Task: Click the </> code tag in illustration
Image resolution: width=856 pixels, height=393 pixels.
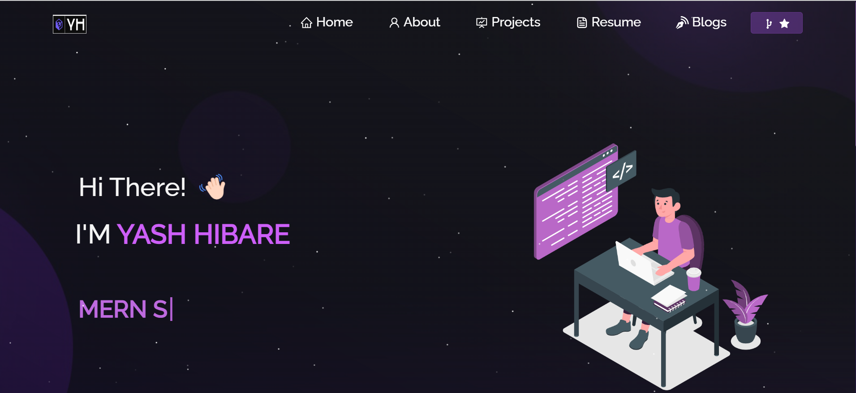Action: click(x=622, y=171)
